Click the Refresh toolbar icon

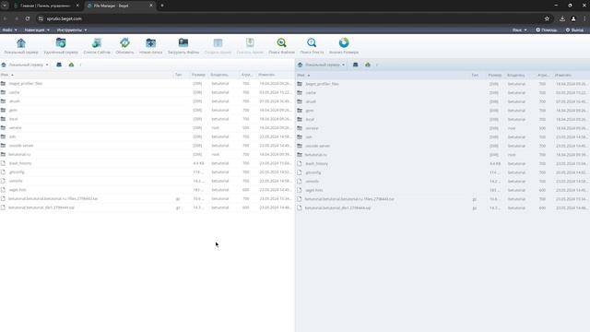point(124,46)
